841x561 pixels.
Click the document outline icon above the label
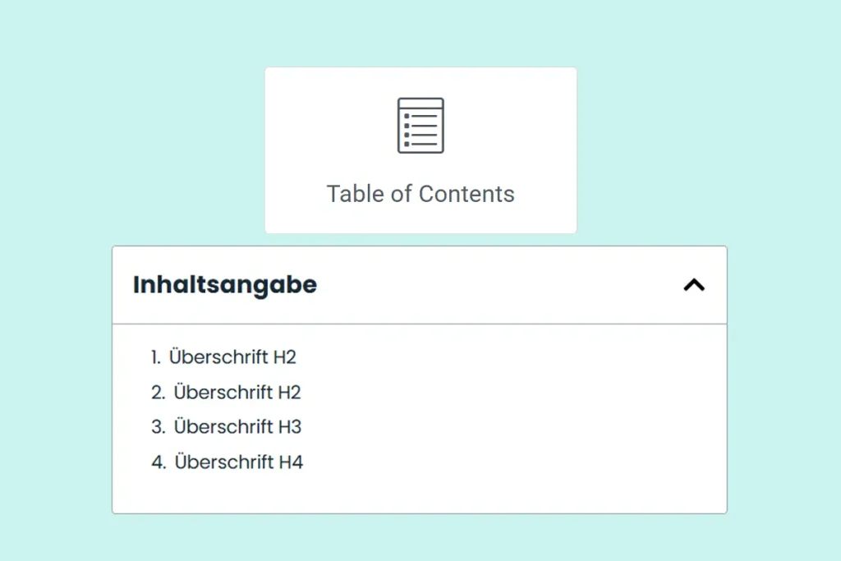point(420,125)
